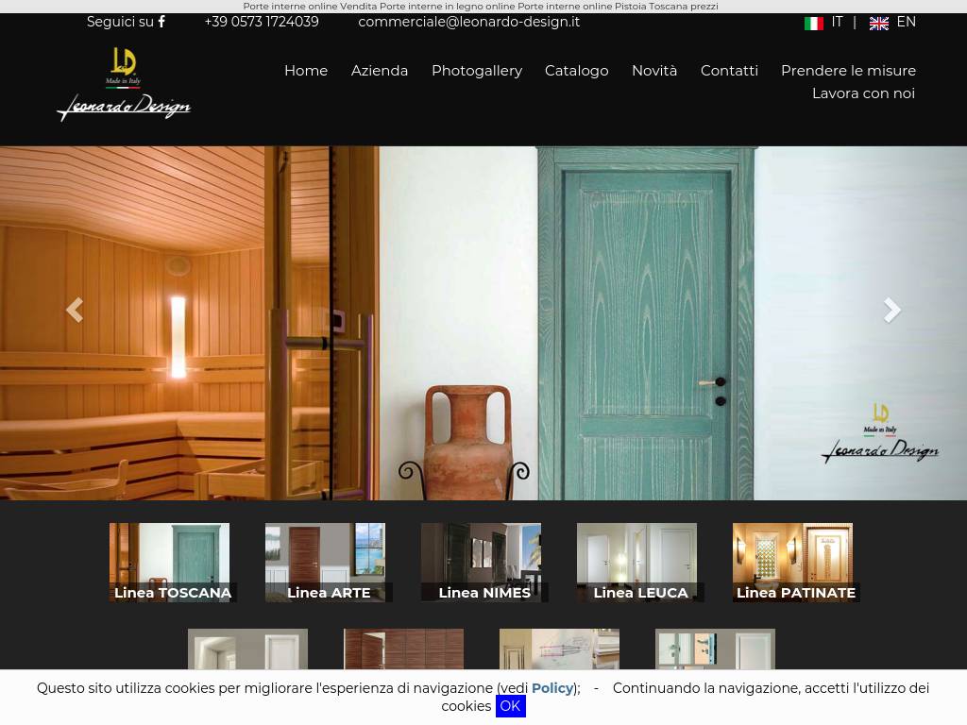
Task: Open the Linea PATINATE thumbnail
Action: pyautogui.click(x=793, y=563)
